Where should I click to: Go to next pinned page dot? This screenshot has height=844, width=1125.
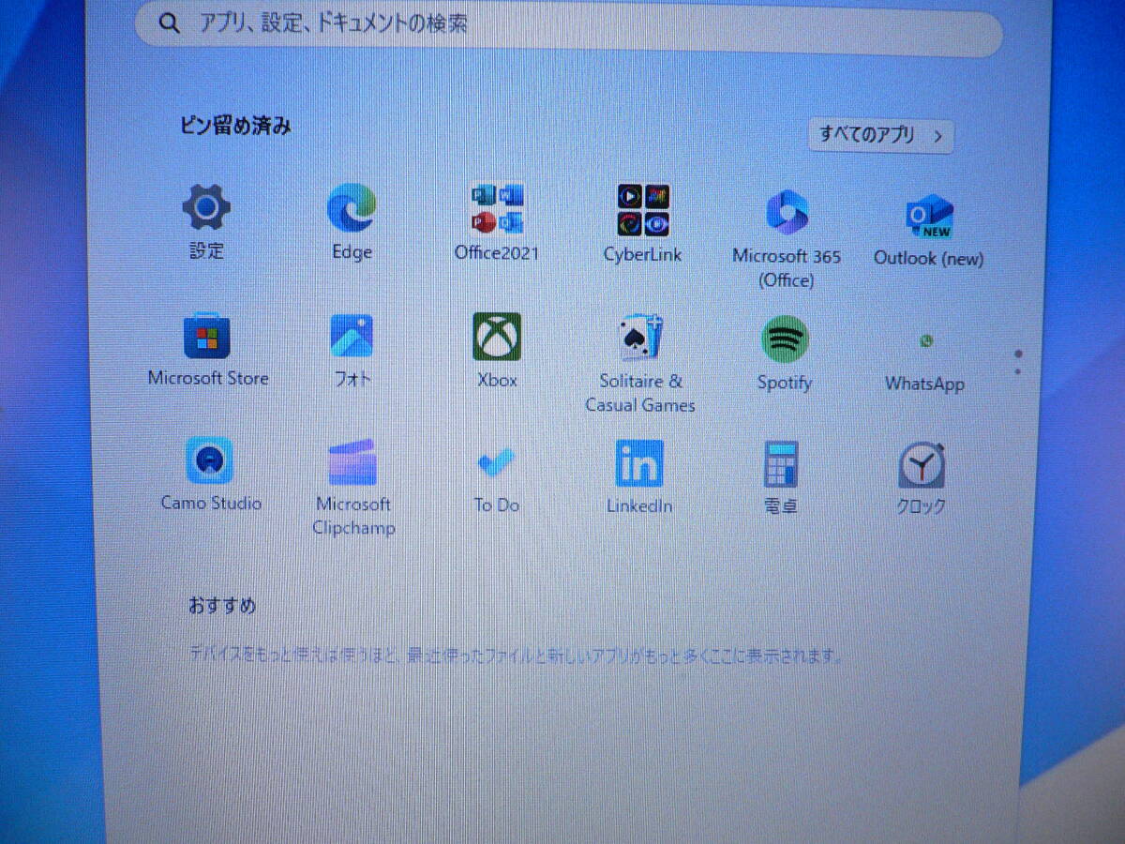tap(1018, 372)
